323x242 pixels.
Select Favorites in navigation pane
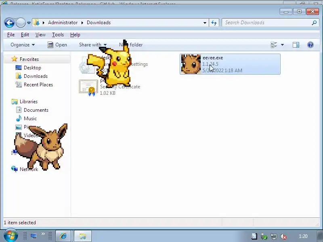tap(29, 59)
